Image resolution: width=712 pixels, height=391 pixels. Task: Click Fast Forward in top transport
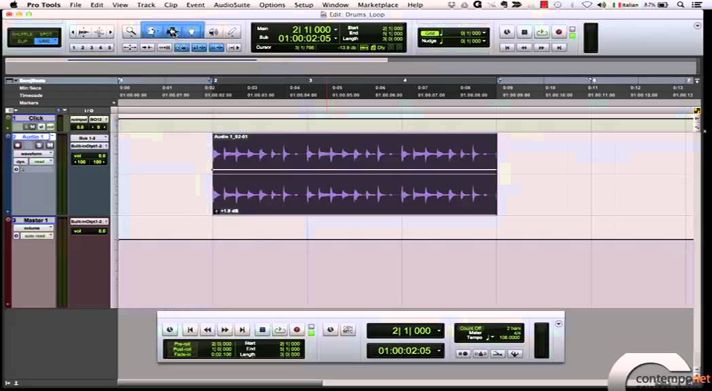[x=541, y=47]
